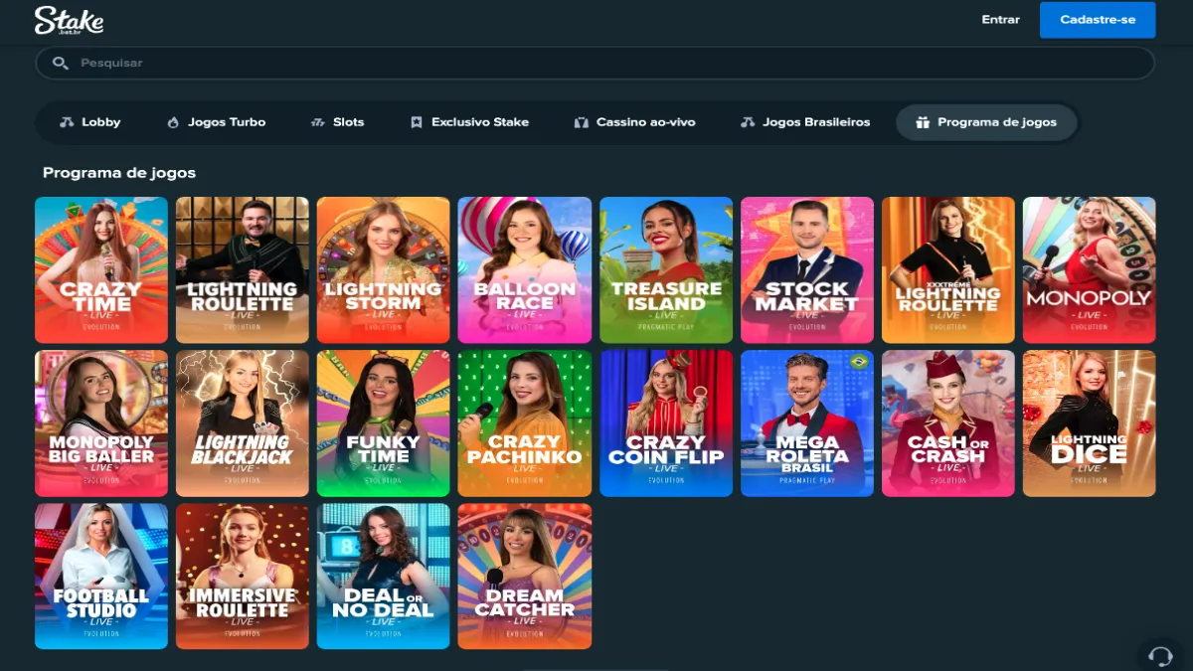
Task: Click the Lobby tab icon
Action: (67, 122)
